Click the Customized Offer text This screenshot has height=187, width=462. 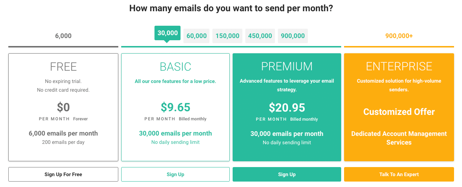point(399,112)
